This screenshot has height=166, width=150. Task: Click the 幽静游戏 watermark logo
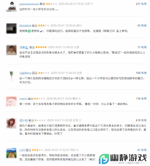[x=123, y=159]
